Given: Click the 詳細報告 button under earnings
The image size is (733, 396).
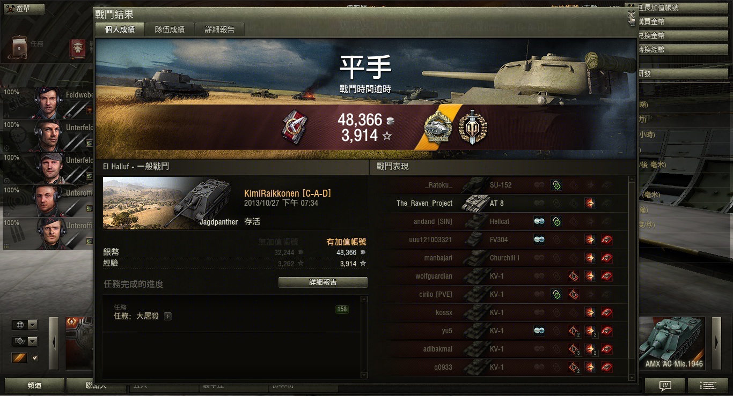Looking at the screenshot, I should [x=323, y=282].
